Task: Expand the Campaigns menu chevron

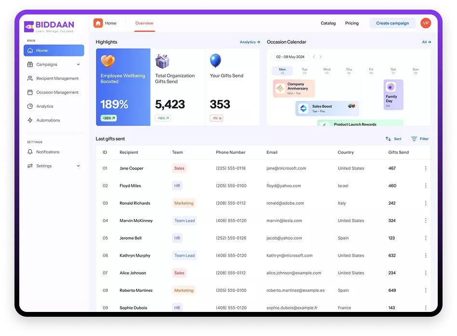Action: [x=78, y=64]
